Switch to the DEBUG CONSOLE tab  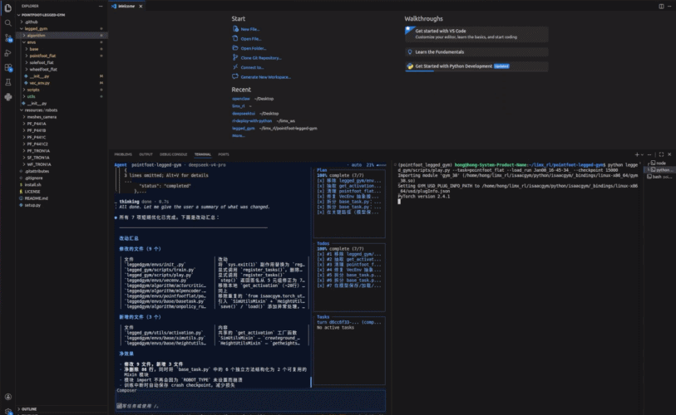point(173,154)
